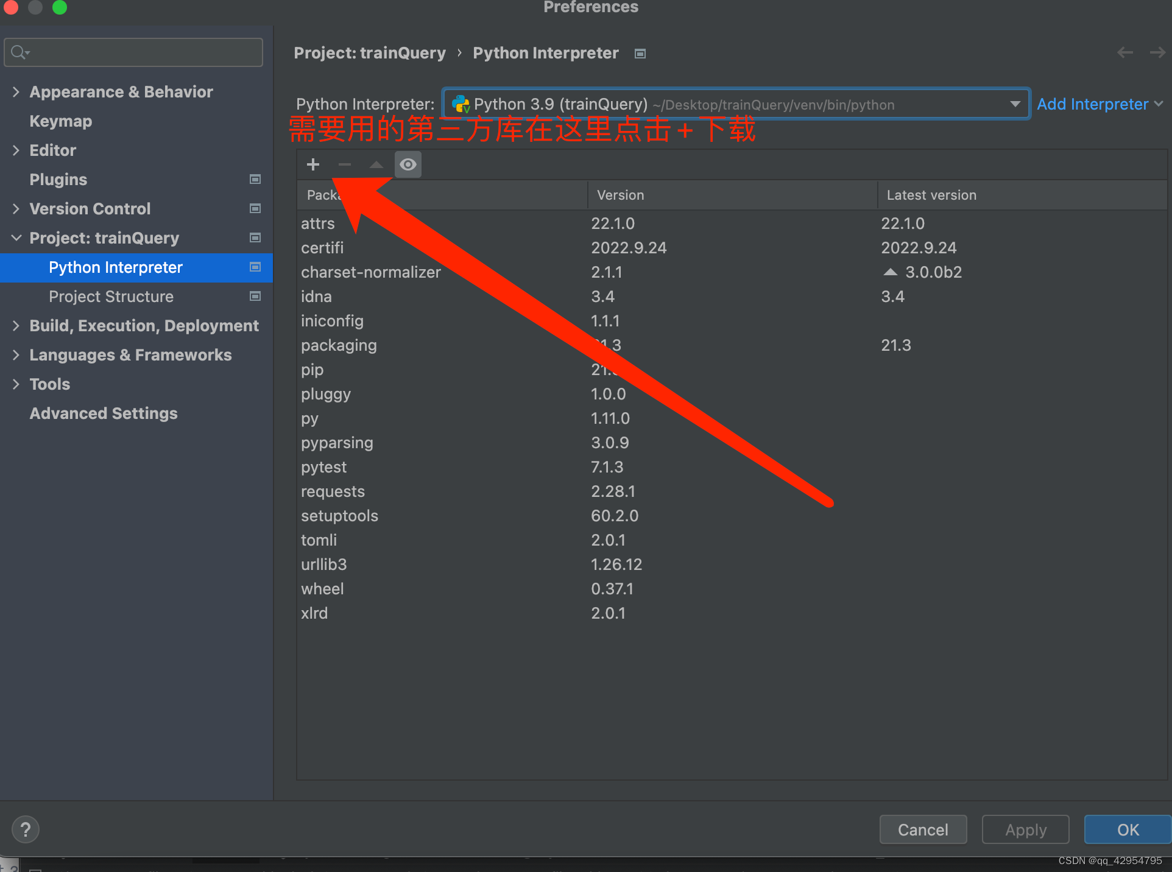Select the pyparsing package row
Viewport: 1172px width, 872px height.
[x=732, y=443]
